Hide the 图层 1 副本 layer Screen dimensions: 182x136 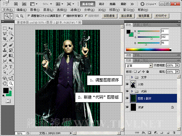click(127, 98)
